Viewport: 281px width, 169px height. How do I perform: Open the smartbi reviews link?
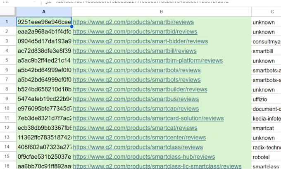pos(133,22)
